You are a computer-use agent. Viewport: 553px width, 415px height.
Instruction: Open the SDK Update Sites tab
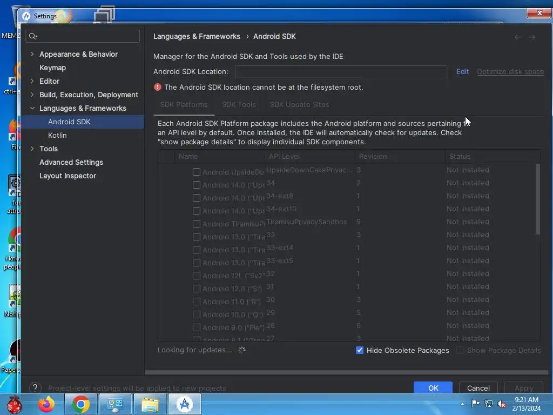299,104
